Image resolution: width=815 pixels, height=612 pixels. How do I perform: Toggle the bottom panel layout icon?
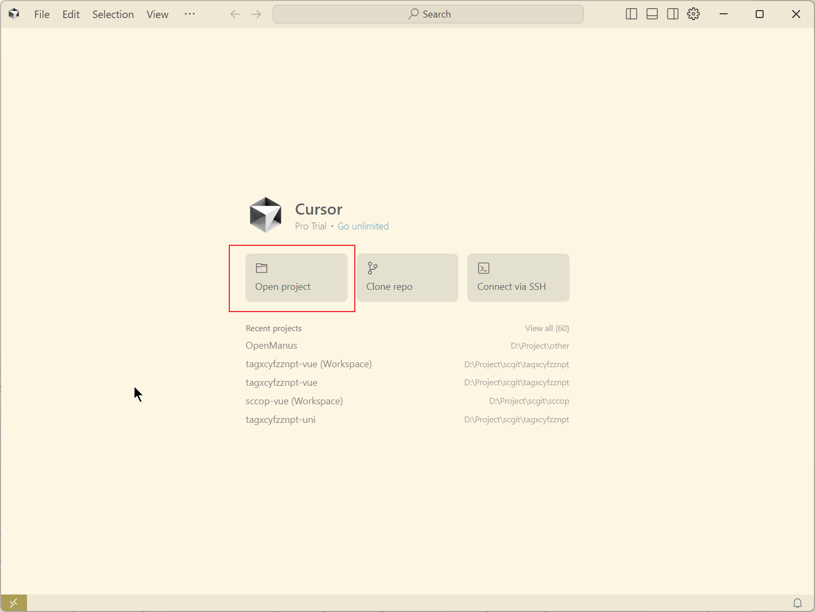pyautogui.click(x=652, y=14)
